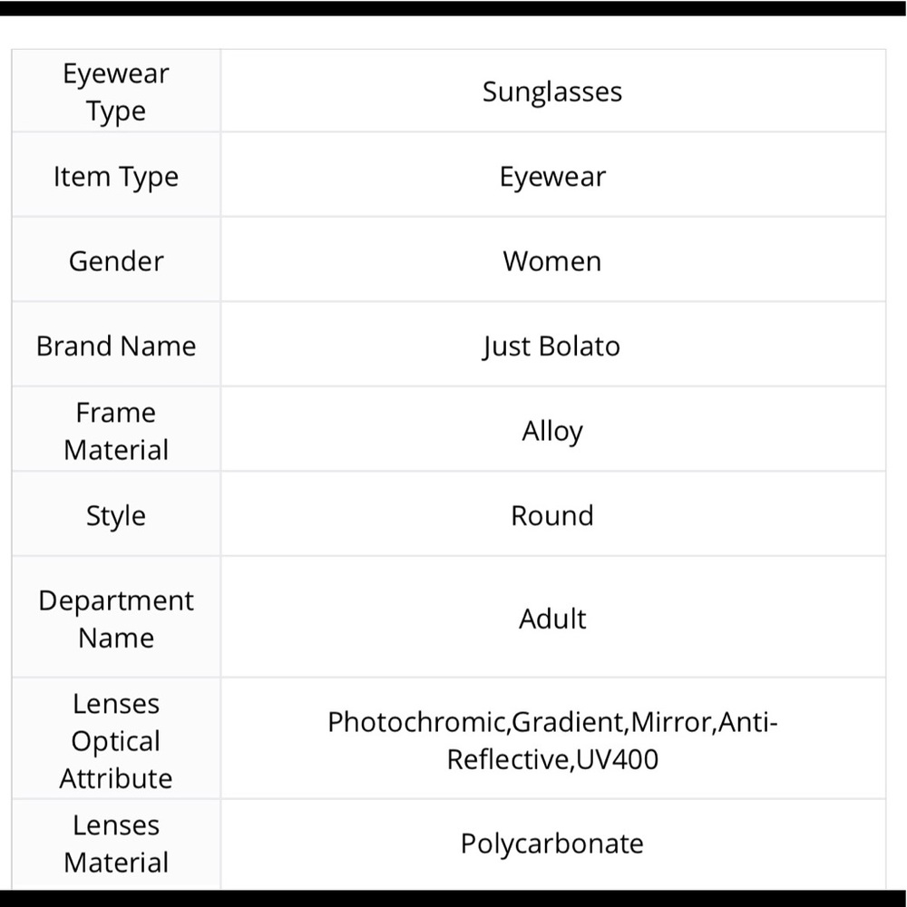
Task: Select the Eyewear value text
Action: tap(552, 177)
